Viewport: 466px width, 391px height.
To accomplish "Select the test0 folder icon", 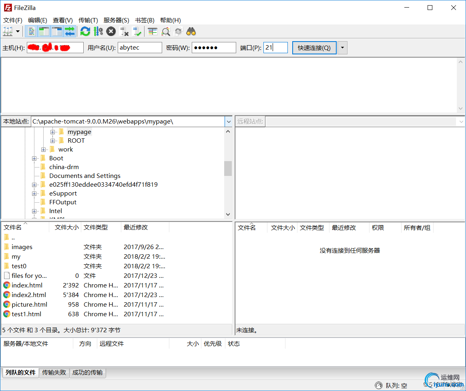I will pos(6,266).
